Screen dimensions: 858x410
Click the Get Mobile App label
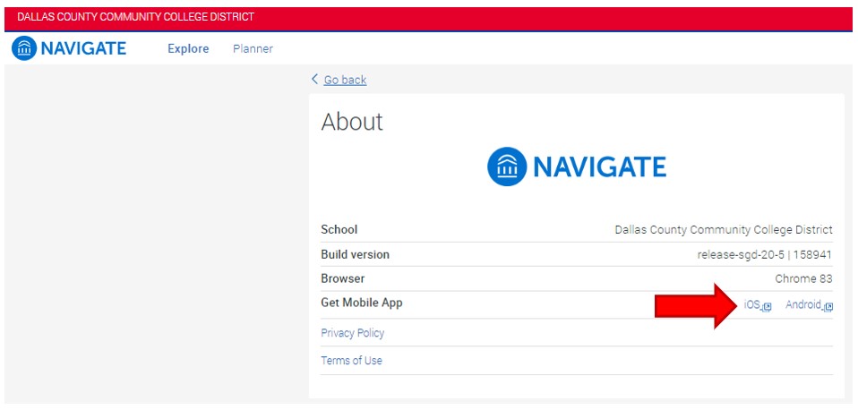click(362, 303)
